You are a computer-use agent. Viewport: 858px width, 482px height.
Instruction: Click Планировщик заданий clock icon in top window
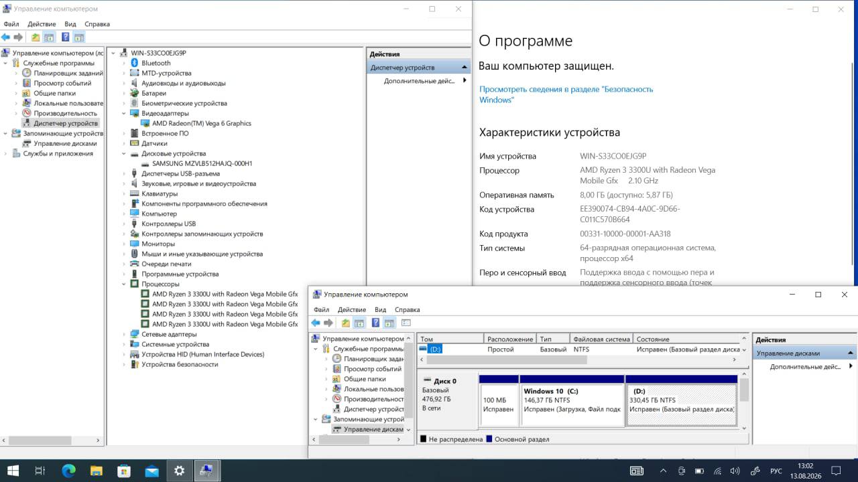coord(27,73)
